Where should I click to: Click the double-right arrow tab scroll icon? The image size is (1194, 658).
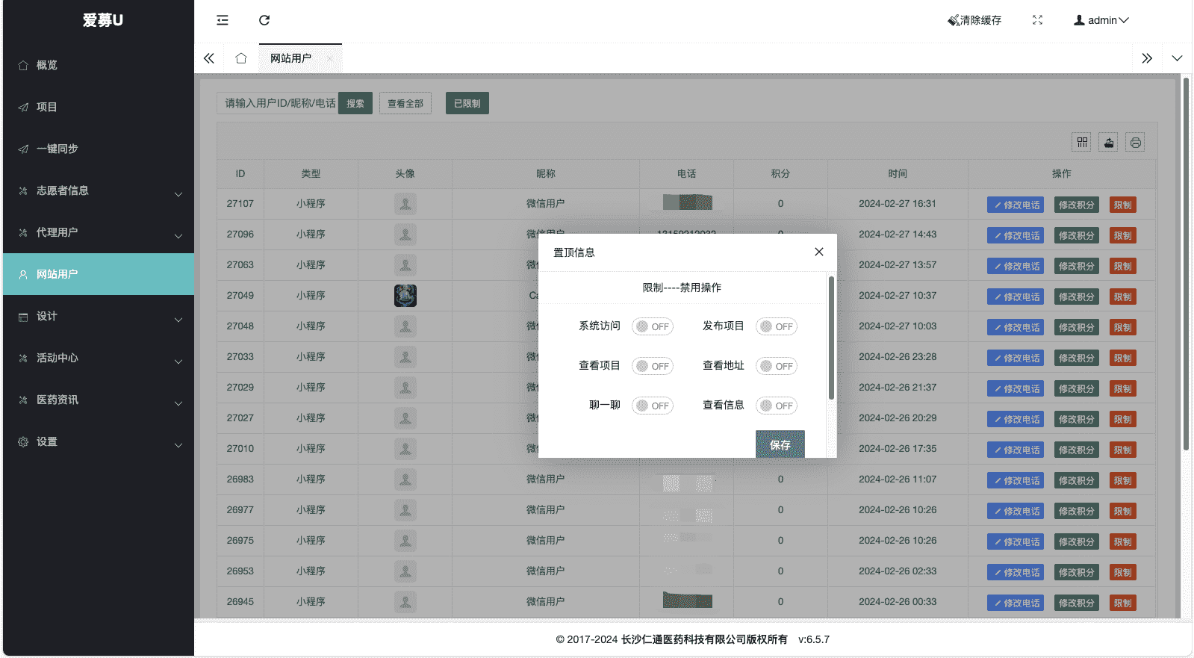(1147, 58)
